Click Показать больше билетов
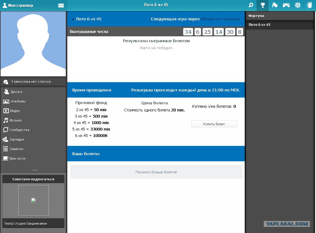This screenshot has width=316, height=233. tap(156, 172)
